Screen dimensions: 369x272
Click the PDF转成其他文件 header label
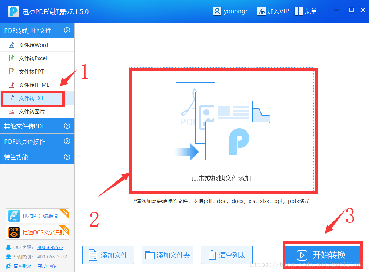coord(28,31)
